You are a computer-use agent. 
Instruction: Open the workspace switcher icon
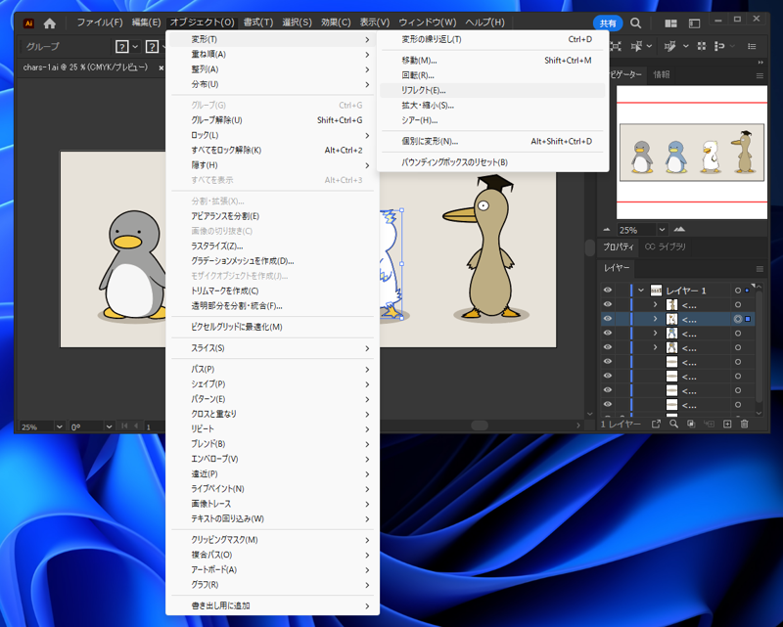(x=694, y=23)
